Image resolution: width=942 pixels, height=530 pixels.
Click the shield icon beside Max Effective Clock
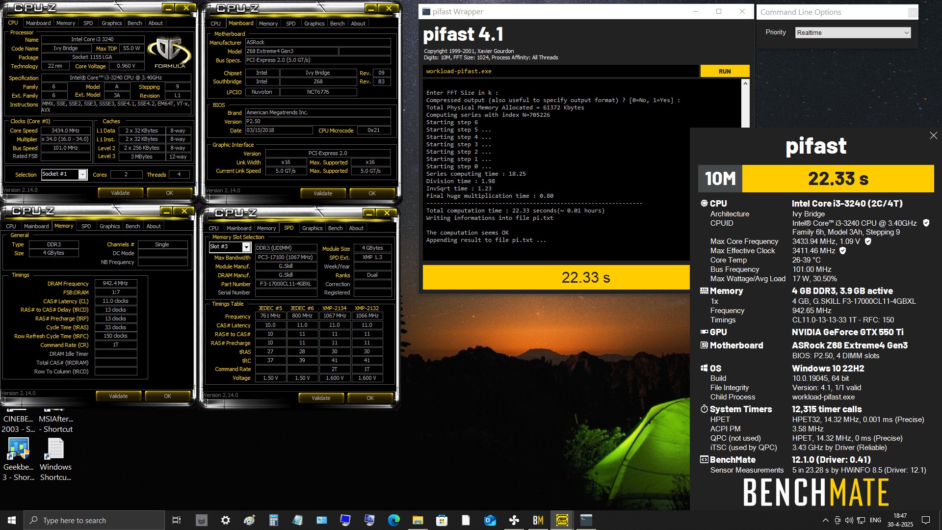pos(843,250)
